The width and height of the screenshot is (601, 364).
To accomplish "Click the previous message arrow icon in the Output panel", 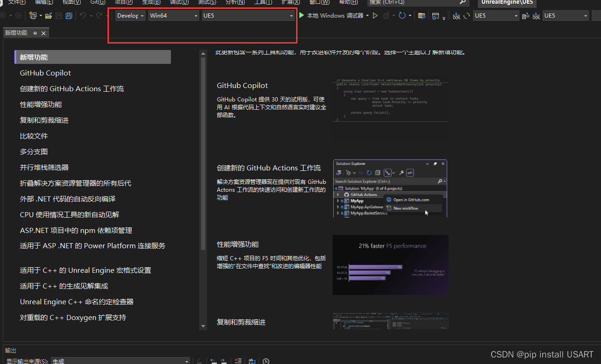I will pos(213,361).
